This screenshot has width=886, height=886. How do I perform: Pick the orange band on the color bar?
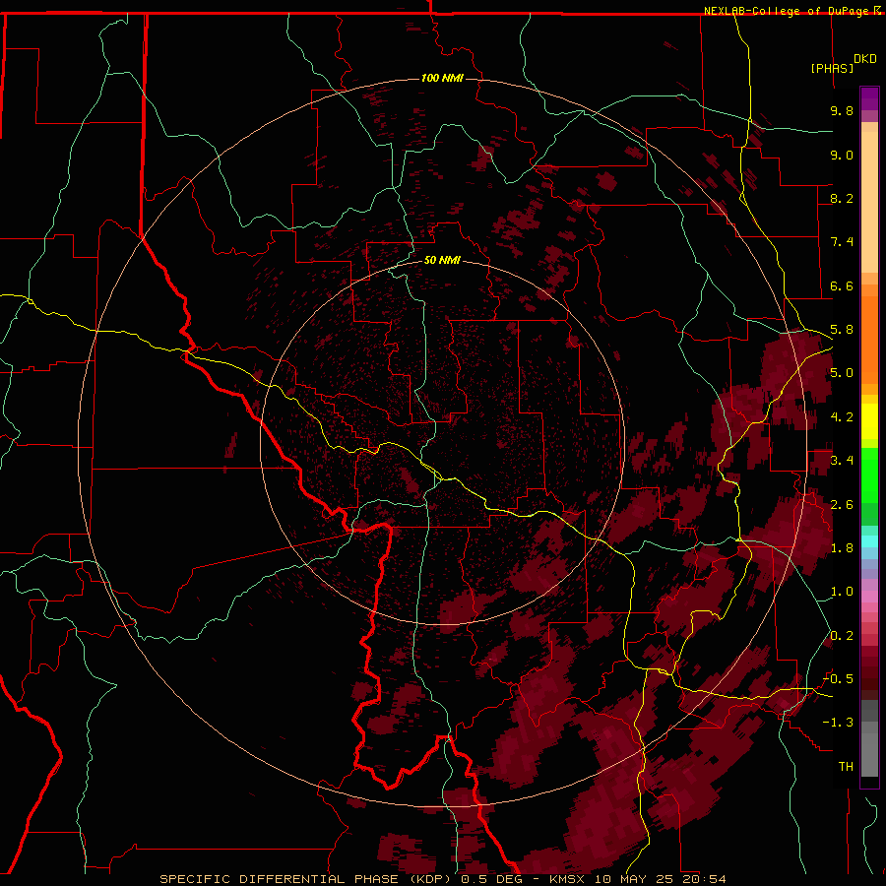[x=869, y=341]
